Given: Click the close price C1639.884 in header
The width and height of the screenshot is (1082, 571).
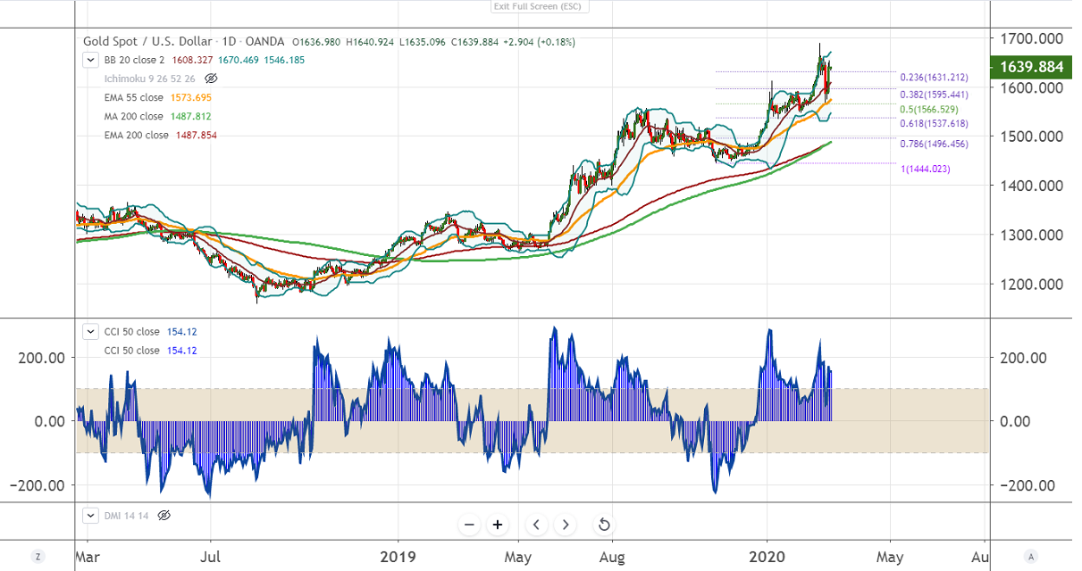Looking at the screenshot, I should (476, 42).
